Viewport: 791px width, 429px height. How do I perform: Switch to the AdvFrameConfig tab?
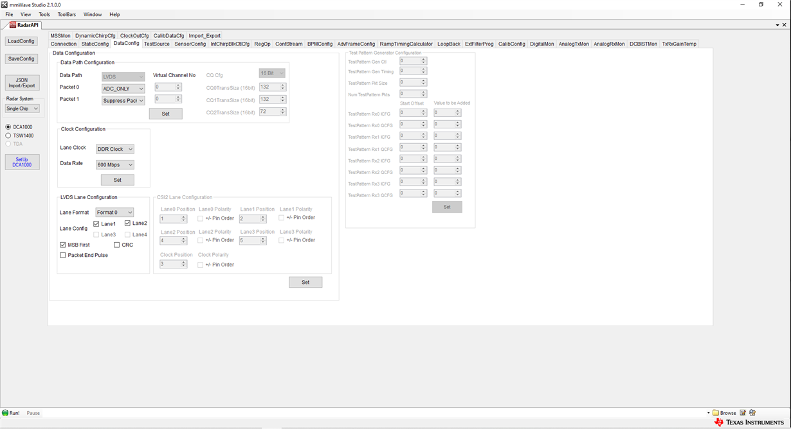click(x=356, y=44)
